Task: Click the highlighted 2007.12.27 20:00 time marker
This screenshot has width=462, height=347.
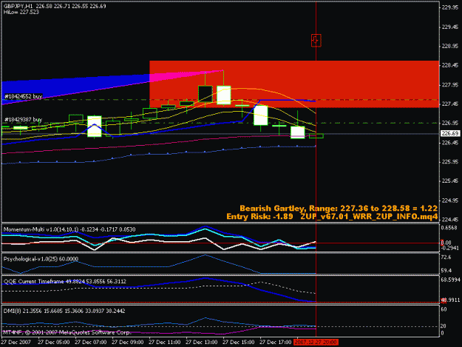Action: tap(316, 343)
